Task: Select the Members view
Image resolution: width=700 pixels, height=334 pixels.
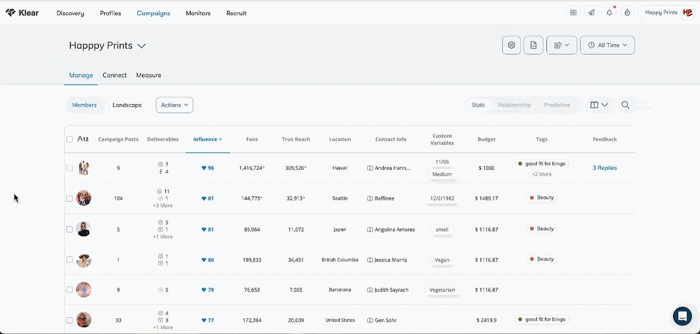Action: (x=84, y=105)
